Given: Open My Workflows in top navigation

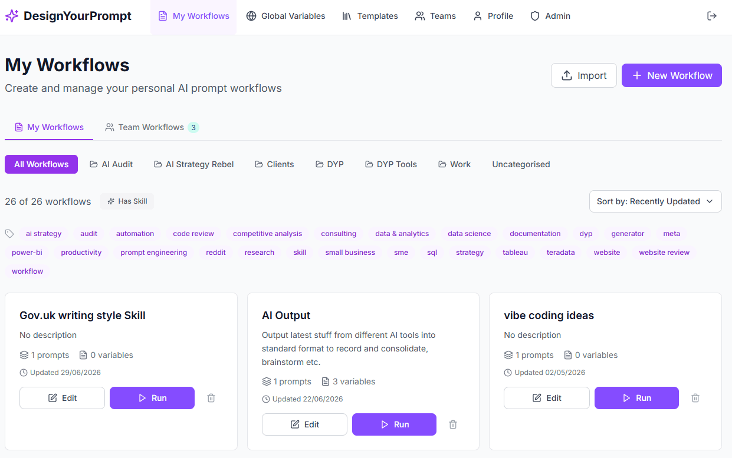Looking at the screenshot, I should (193, 16).
